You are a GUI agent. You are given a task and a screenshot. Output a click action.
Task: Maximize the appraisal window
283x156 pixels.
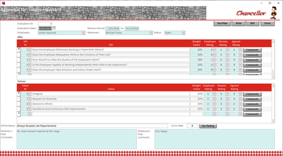pos(270,3)
